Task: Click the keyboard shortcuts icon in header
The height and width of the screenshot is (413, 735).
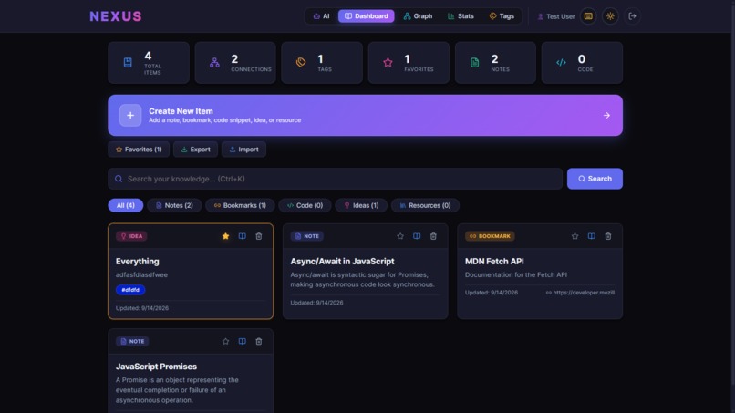Action: pyautogui.click(x=588, y=16)
